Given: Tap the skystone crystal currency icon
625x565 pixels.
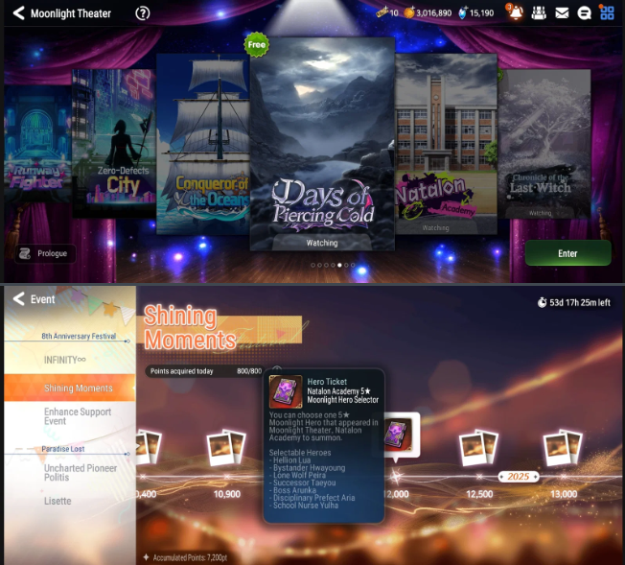Looking at the screenshot, I should pyautogui.click(x=462, y=12).
